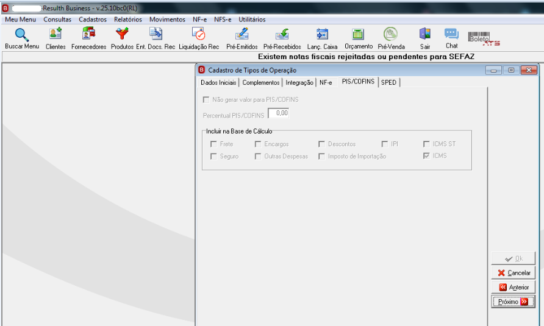Toggle the ICMS checkbox

tap(426, 156)
